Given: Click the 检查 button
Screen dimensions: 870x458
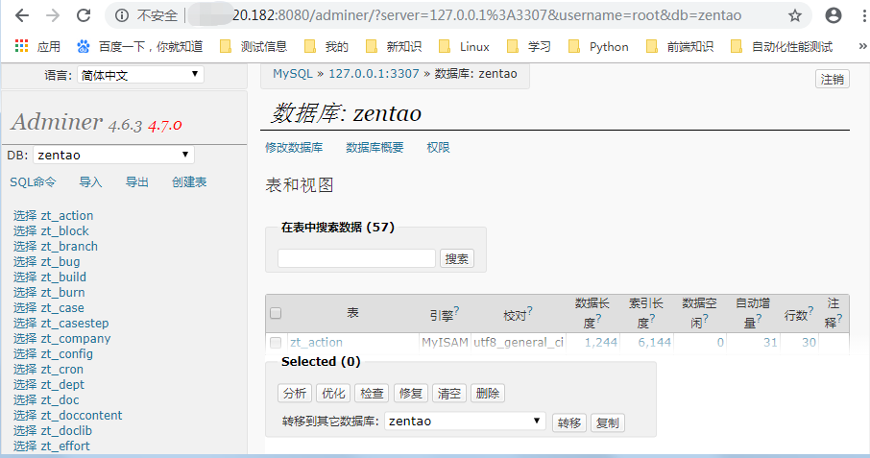Looking at the screenshot, I should point(372,393).
